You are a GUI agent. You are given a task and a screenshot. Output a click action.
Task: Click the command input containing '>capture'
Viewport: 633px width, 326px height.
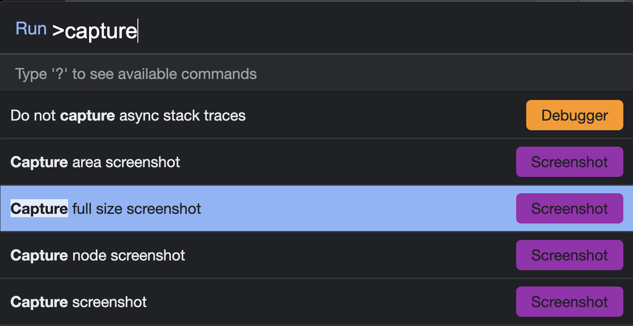294,31
